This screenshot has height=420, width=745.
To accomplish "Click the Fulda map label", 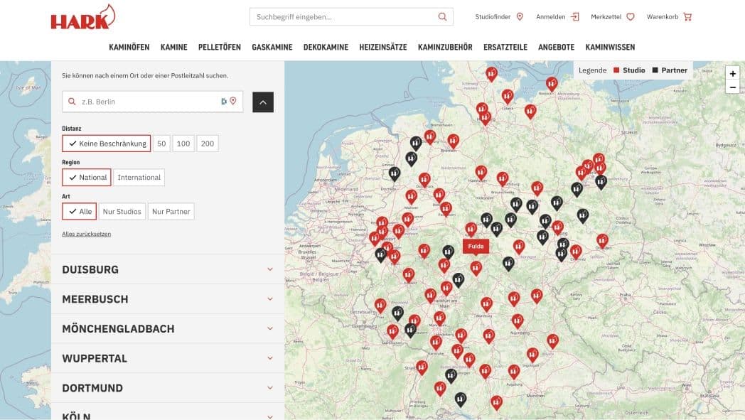I will tap(476, 247).
